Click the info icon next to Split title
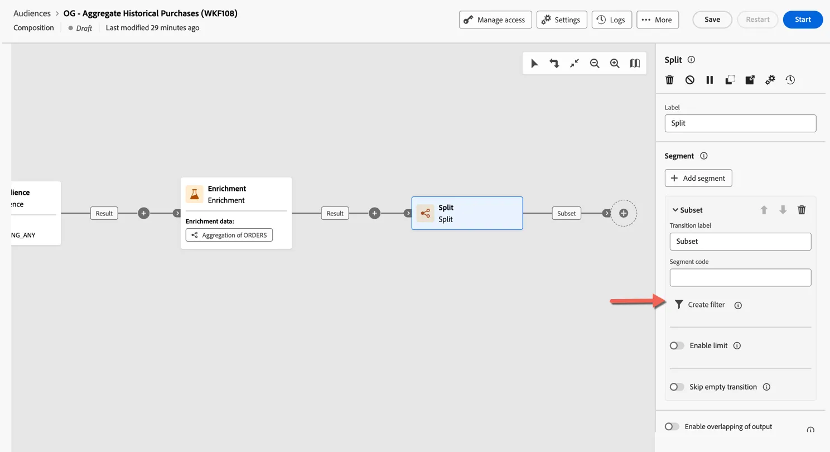This screenshot has height=452, width=830. (x=692, y=60)
